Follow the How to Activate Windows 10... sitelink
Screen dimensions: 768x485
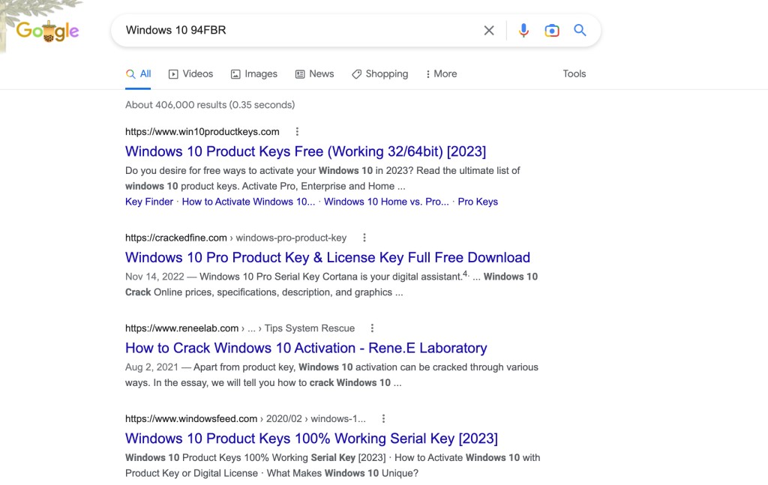pos(248,202)
